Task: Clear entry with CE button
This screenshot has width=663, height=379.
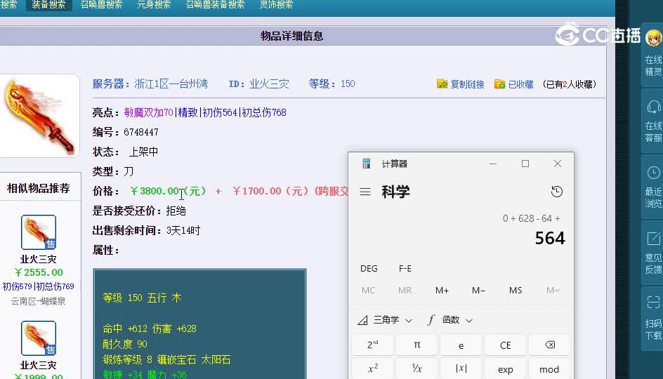Action: pos(505,345)
